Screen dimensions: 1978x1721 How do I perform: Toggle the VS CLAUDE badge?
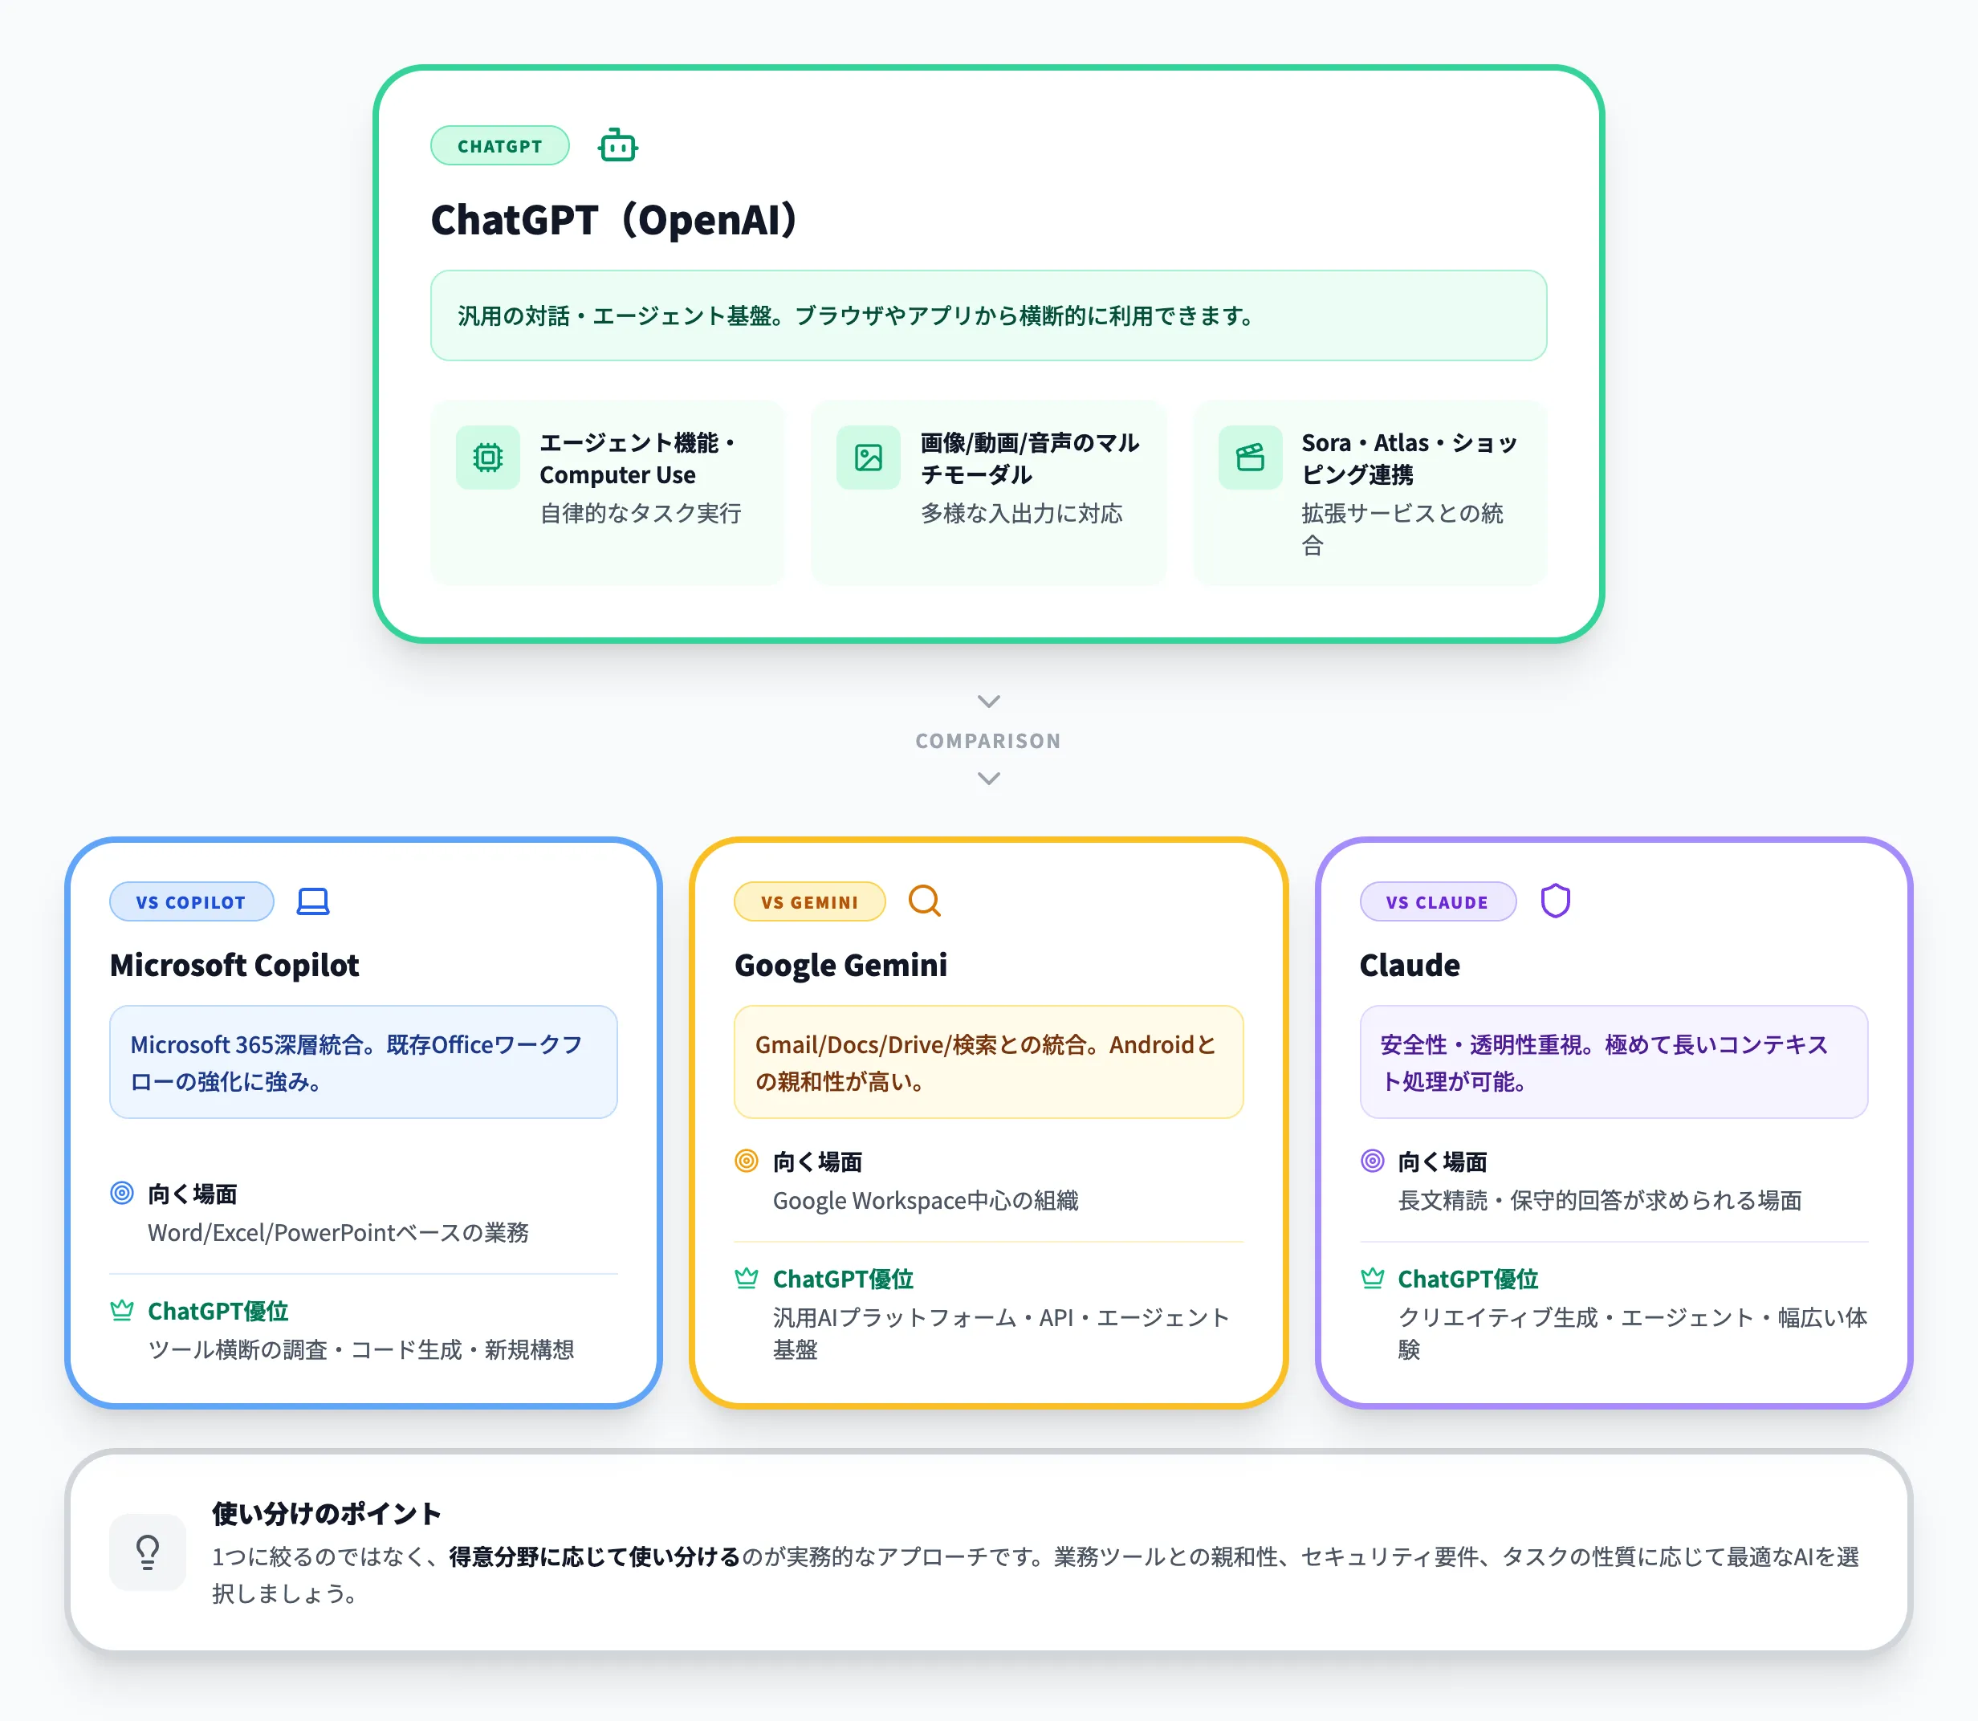[1438, 901]
